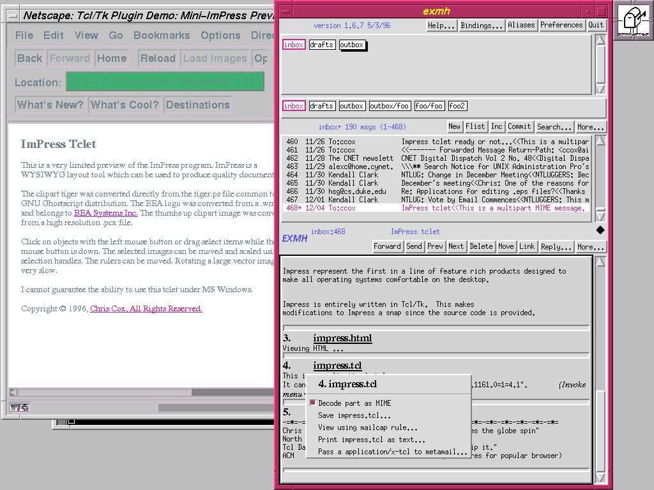Open Netscape Edit menu
The width and height of the screenshot is (654, 490).
point(54,36)
